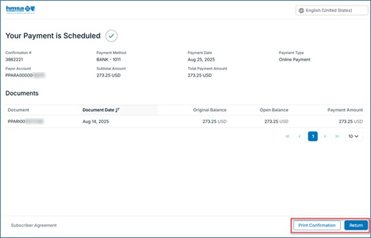Go to next page of documents

[325, 136]
